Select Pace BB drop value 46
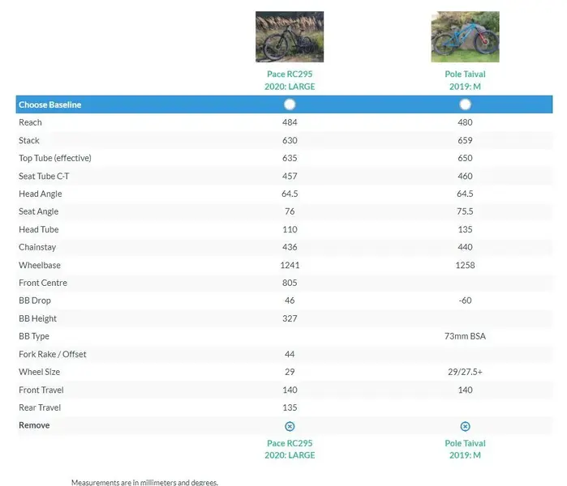Image resolution: width=567 pixels, height=486 pixels. [290, 301]
